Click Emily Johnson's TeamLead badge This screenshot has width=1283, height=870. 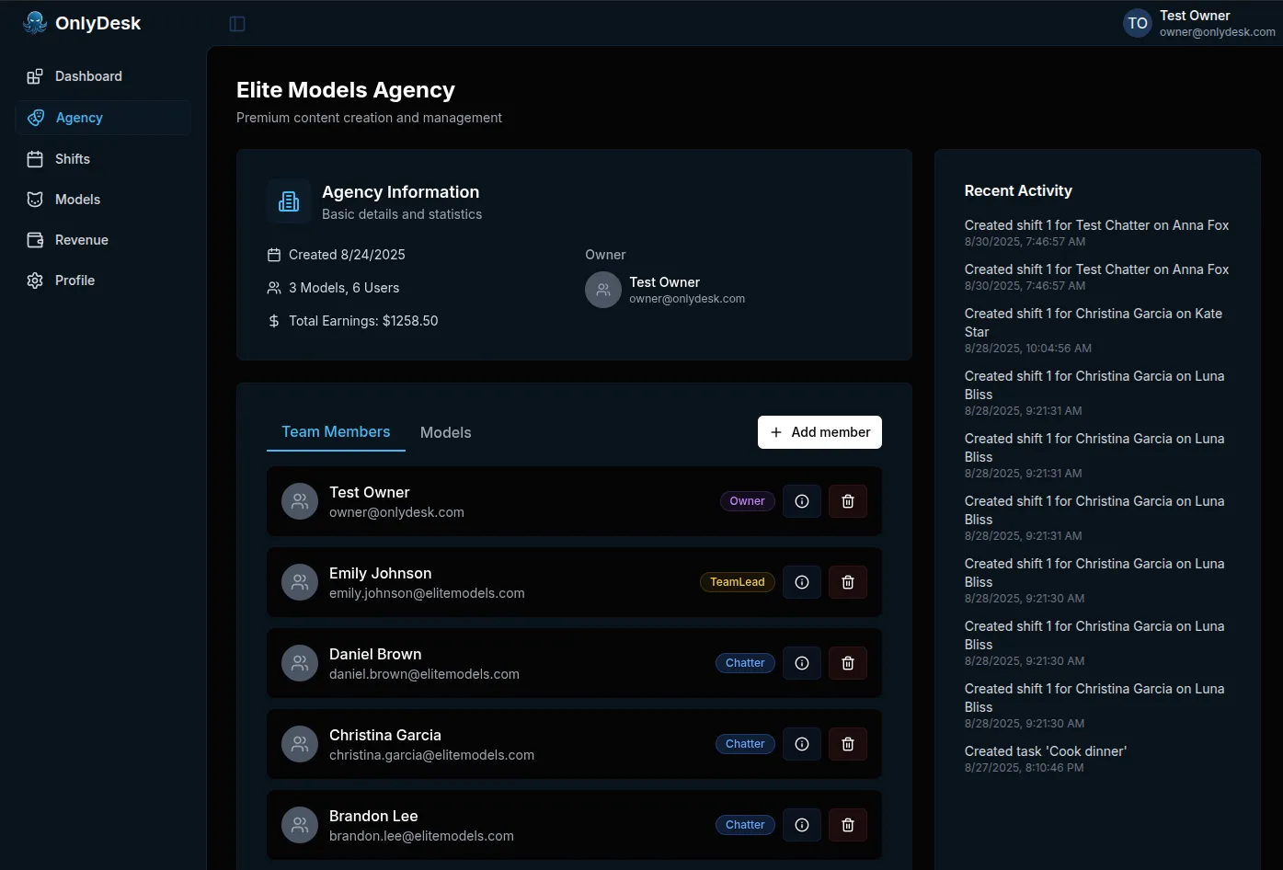pyautogui.click(x=737, y=582)
